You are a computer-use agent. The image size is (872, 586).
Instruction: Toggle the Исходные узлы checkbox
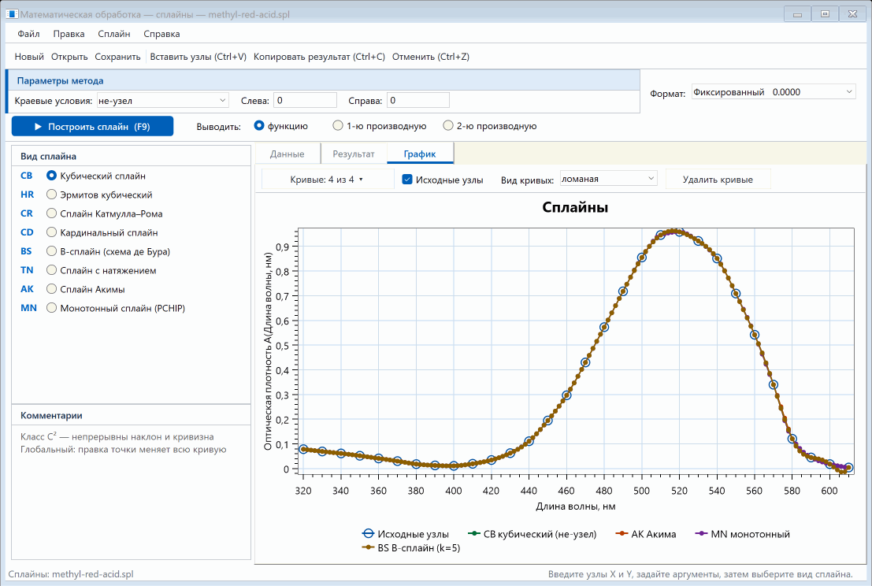(407, 180)
